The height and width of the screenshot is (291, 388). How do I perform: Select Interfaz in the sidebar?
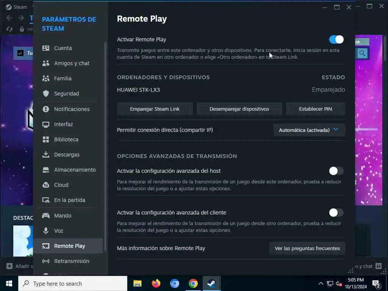68,124
